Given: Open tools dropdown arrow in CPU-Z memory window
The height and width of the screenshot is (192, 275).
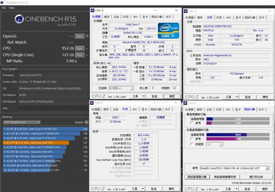Looking at the screenshot, I should coord(143,189).
